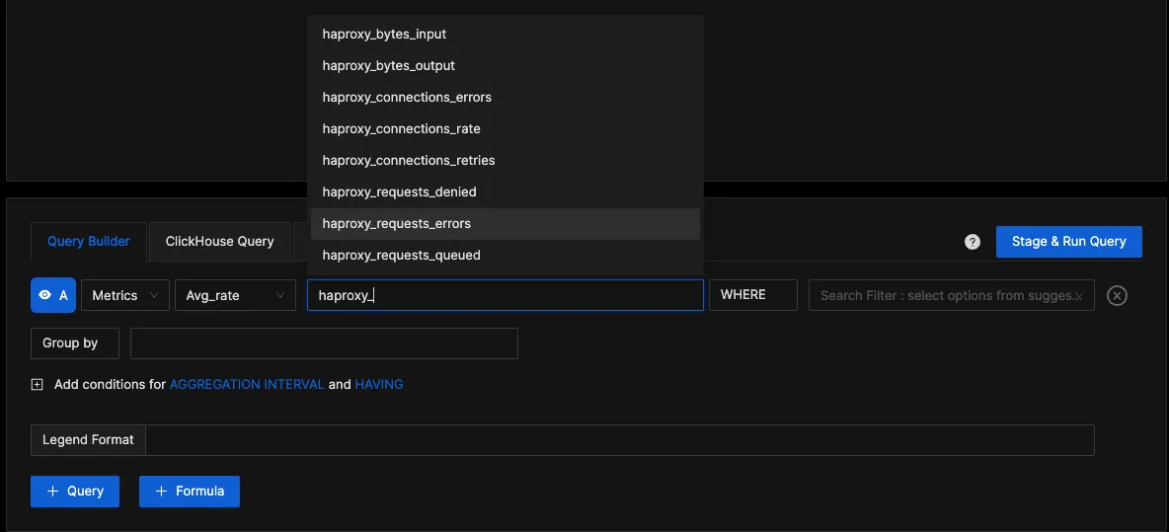Select haproxy_requests_queued option
Viewport: 1169px width, 532px height.
click(x=506, y=255)
